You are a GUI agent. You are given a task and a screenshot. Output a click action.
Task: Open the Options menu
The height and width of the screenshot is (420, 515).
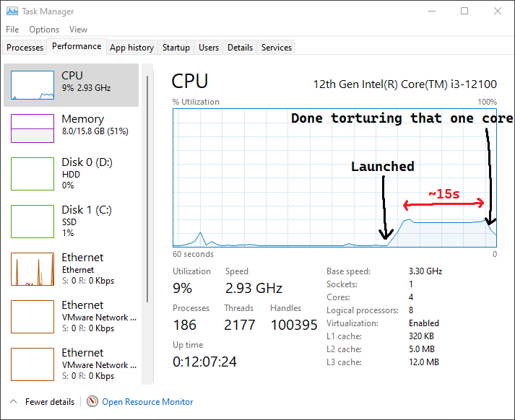[44, 30]
